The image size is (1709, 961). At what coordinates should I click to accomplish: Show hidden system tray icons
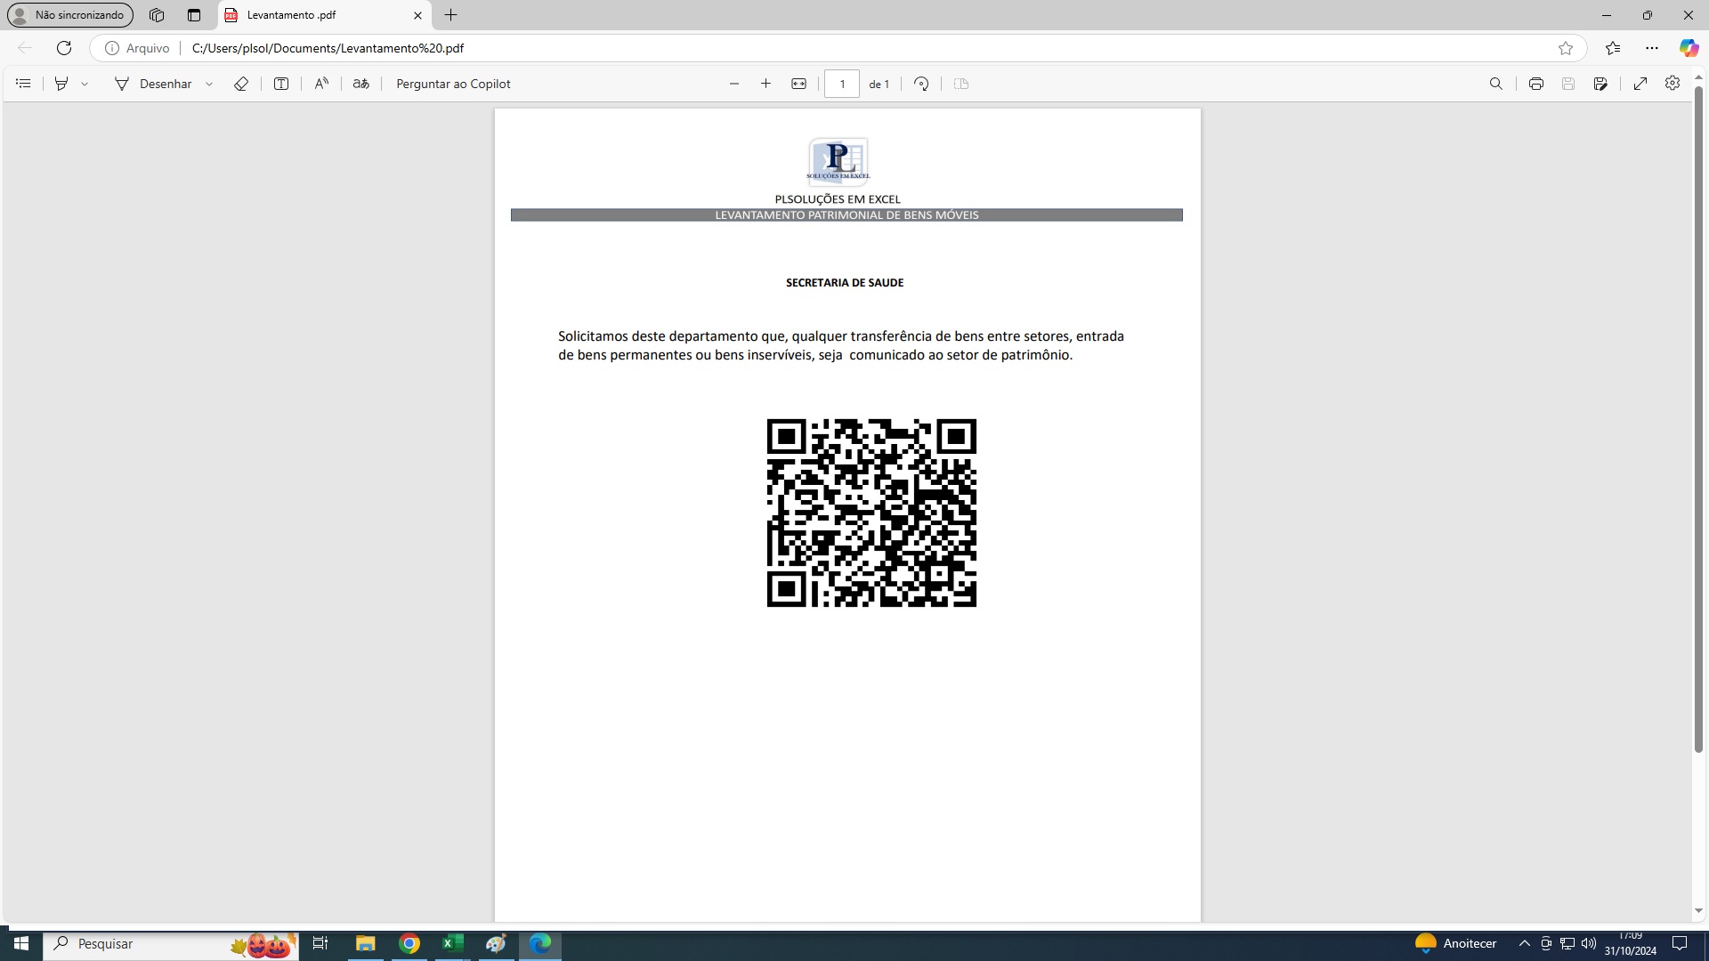click(1524, 944)
